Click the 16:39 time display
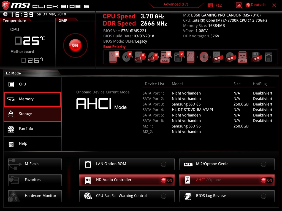 pyautogui.click(x=22, y=15)
